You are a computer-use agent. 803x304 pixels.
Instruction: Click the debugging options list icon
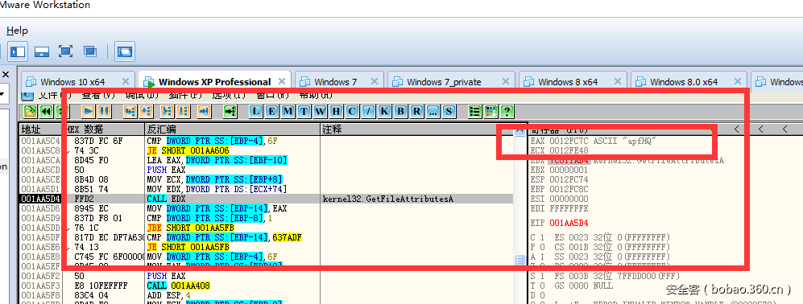coord(475,111)
